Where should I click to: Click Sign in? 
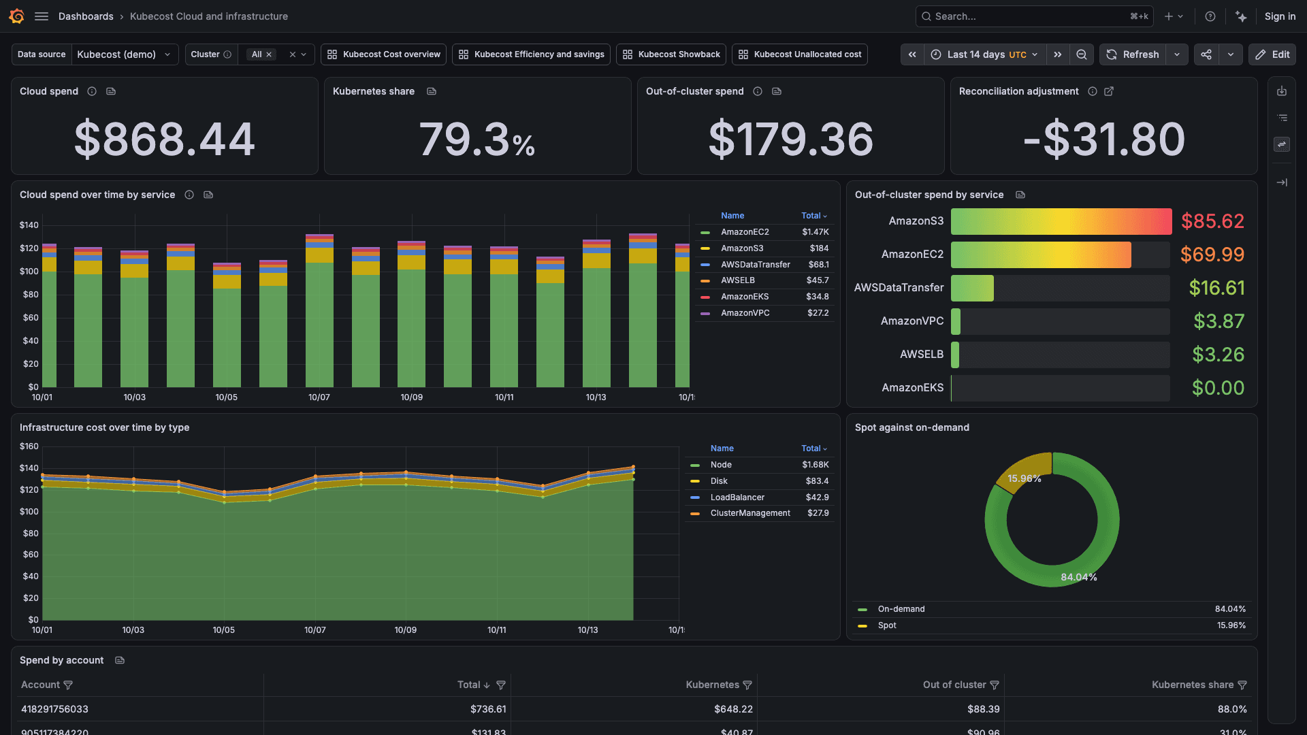coord(1280,16)
